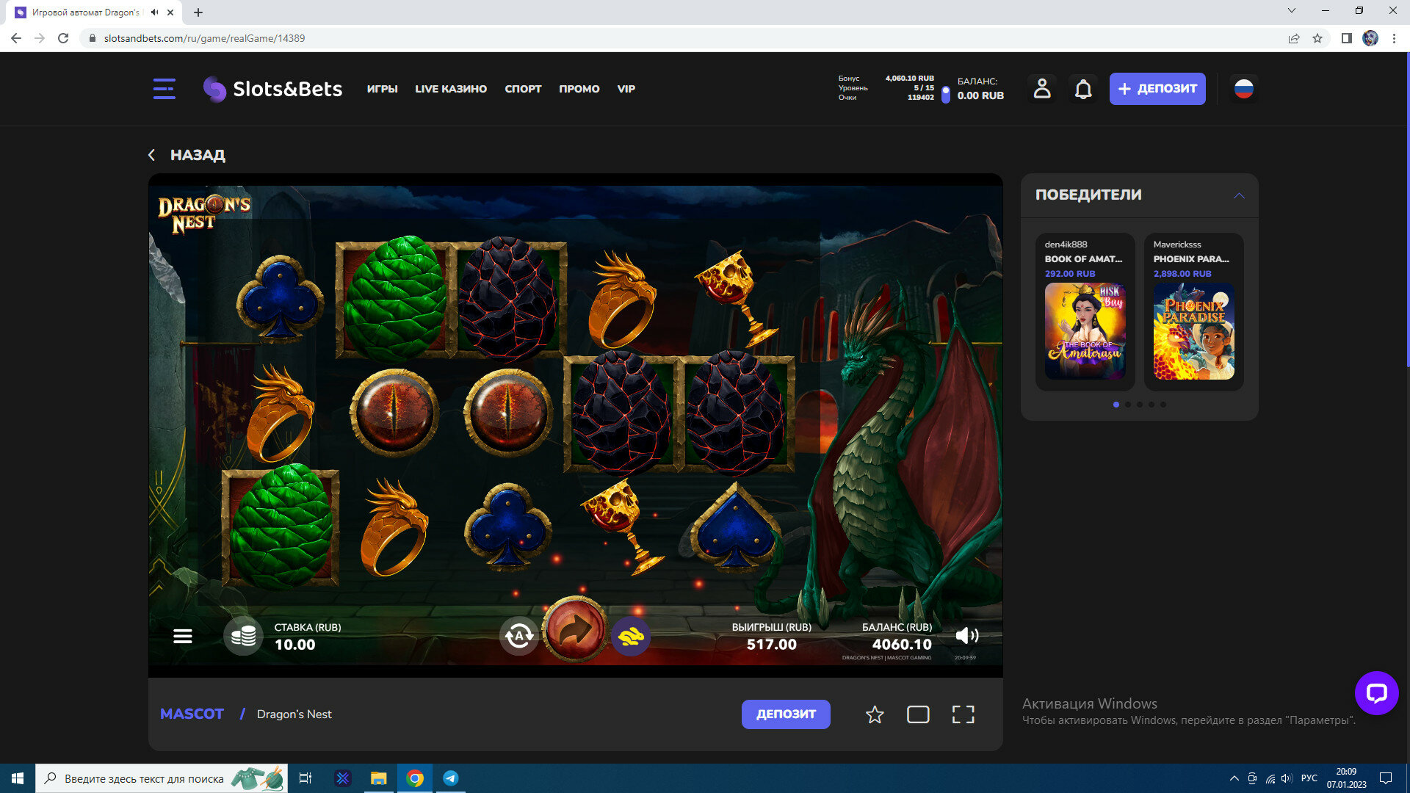Open the live chat support bubble
1410x793 pixels.
coord(1376,692)
